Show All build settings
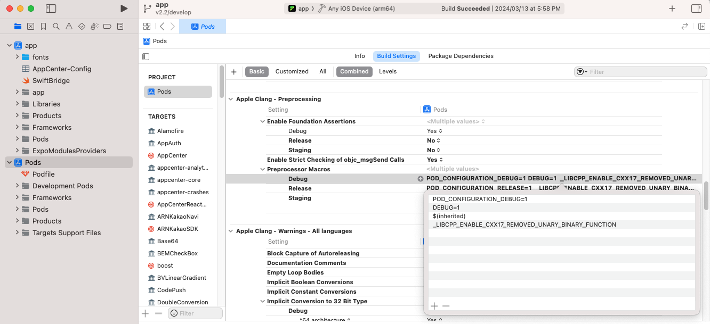 (x=322, y=71)
